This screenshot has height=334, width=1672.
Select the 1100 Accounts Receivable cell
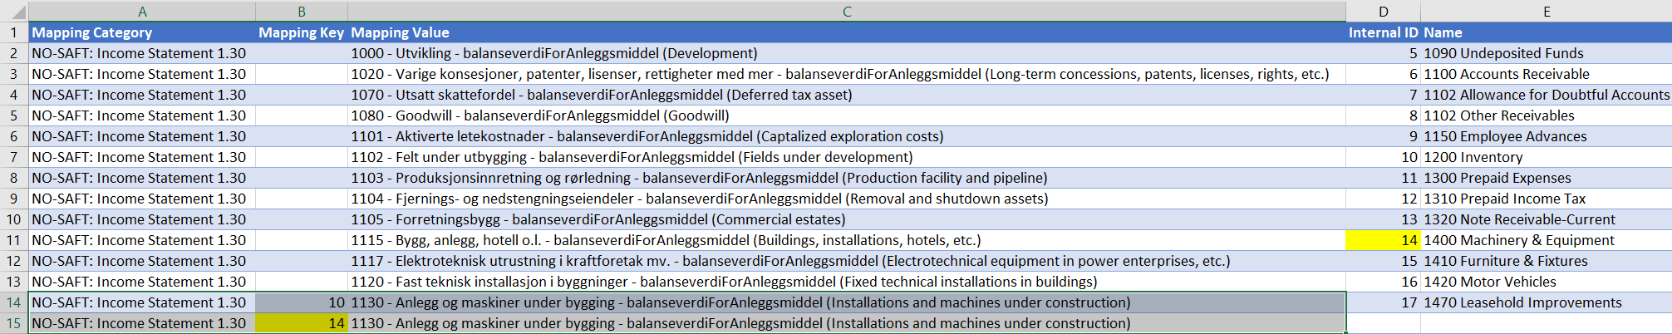1547,74
